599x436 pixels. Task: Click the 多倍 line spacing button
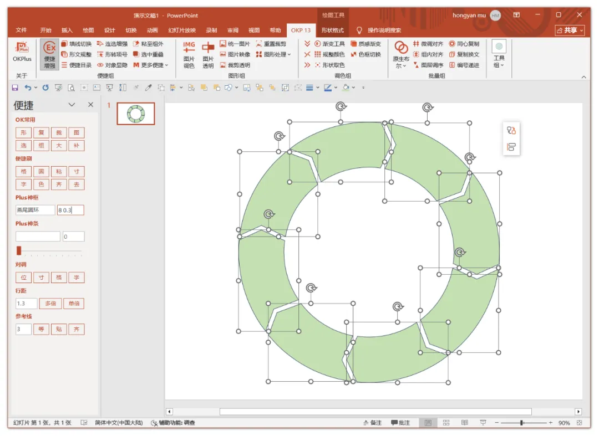pyautogui.click(x=50, y=304)
